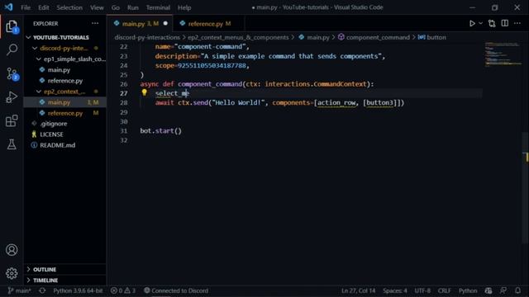Screen dimensions: 529x297
Task: Open changes with the compare icon
Action: [x=492, y=23]
